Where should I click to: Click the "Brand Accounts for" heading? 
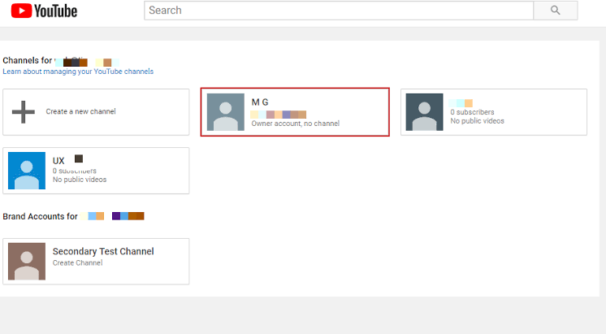(x=41, y=217)
